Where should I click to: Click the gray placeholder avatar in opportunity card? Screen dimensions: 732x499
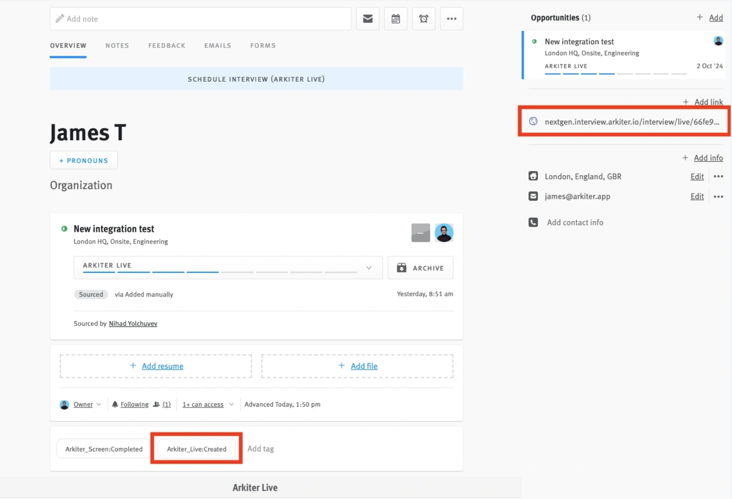tap(421, 233)
